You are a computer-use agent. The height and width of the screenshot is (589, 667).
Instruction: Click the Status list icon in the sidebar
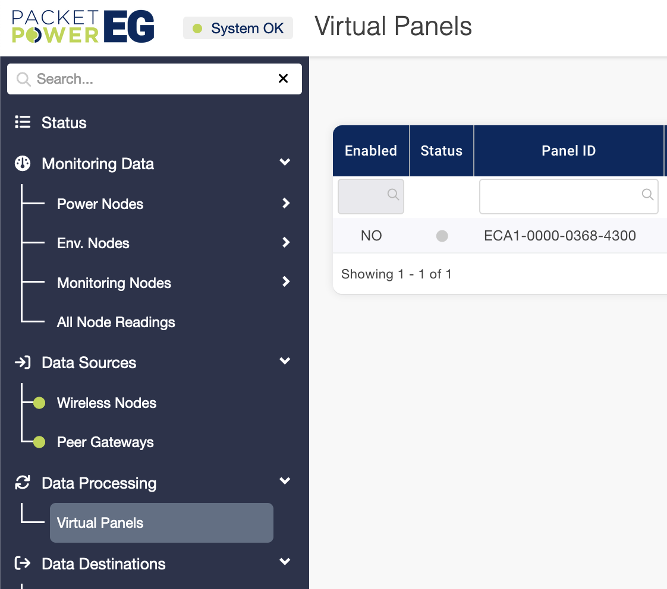(23, 123)
